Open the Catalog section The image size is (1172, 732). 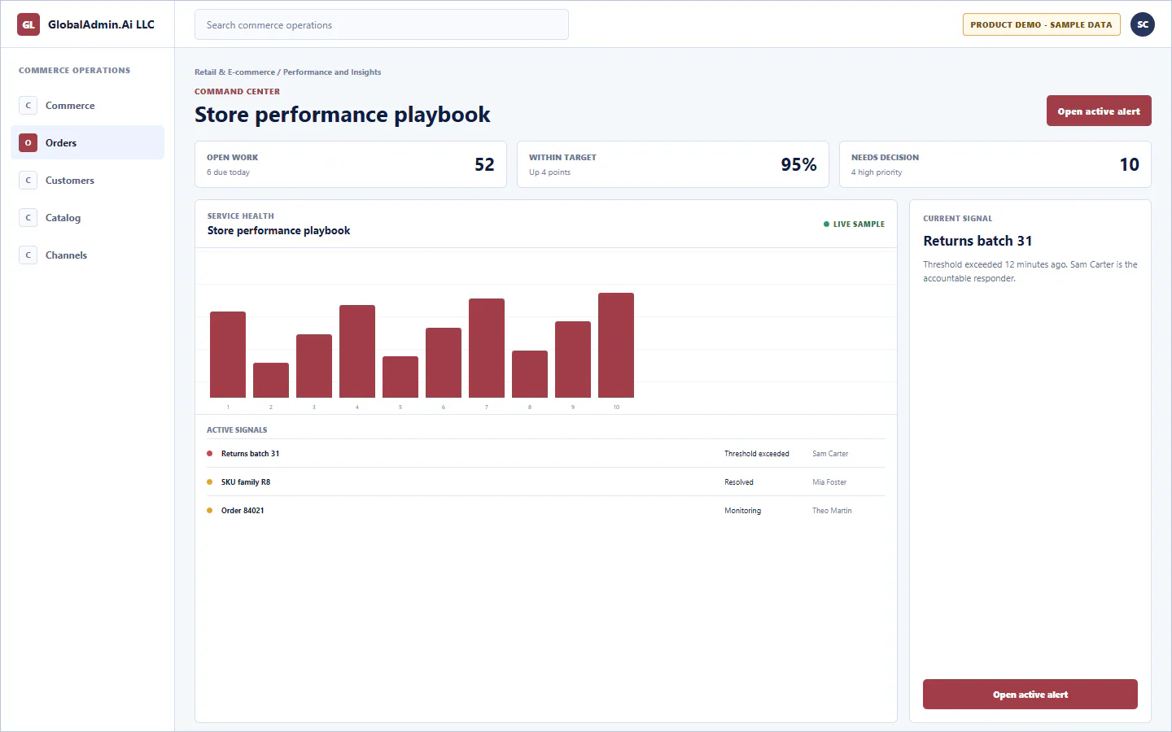[87, 218]
